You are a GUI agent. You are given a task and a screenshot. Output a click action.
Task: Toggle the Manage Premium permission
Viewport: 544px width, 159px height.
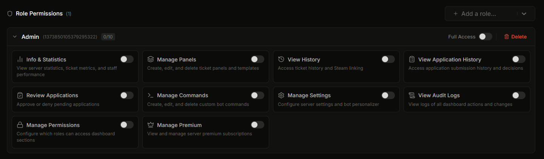(257, 125)
